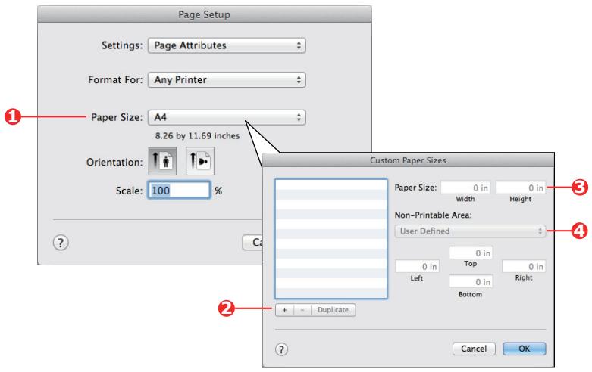Viewport: 592px width, 372px height.
Task: Click the custom paper sizes list box
Action: 331,239
